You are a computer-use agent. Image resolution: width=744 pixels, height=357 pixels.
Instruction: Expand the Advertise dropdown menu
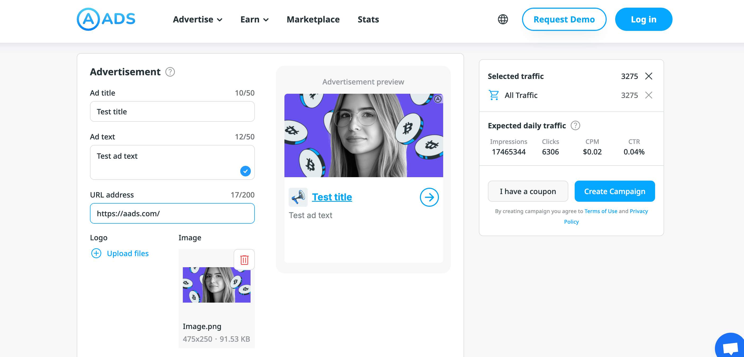pyautogui.click(x=198, y=19)
